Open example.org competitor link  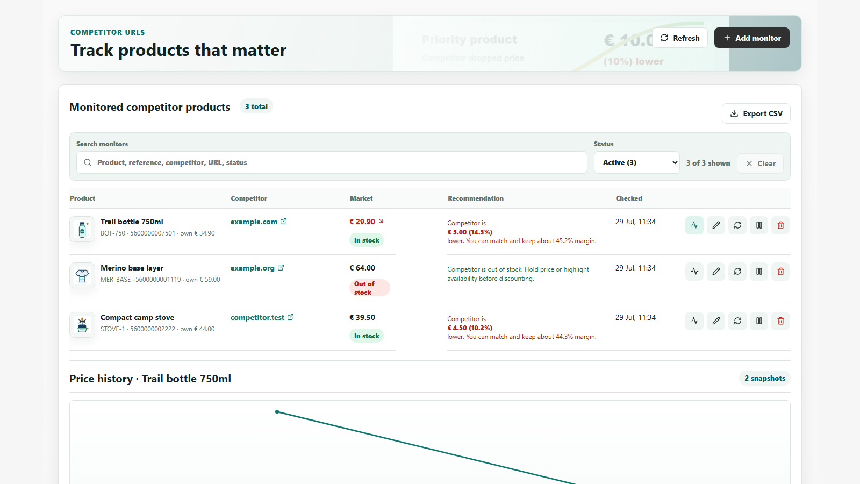[x=257, y=268]
